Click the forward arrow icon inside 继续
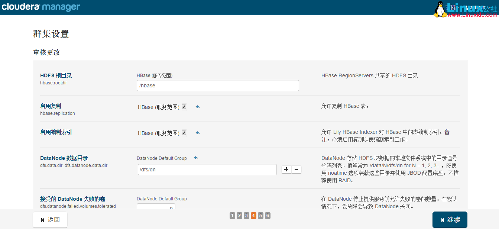The width and height of the screenshot is (499, 229). 442,219
